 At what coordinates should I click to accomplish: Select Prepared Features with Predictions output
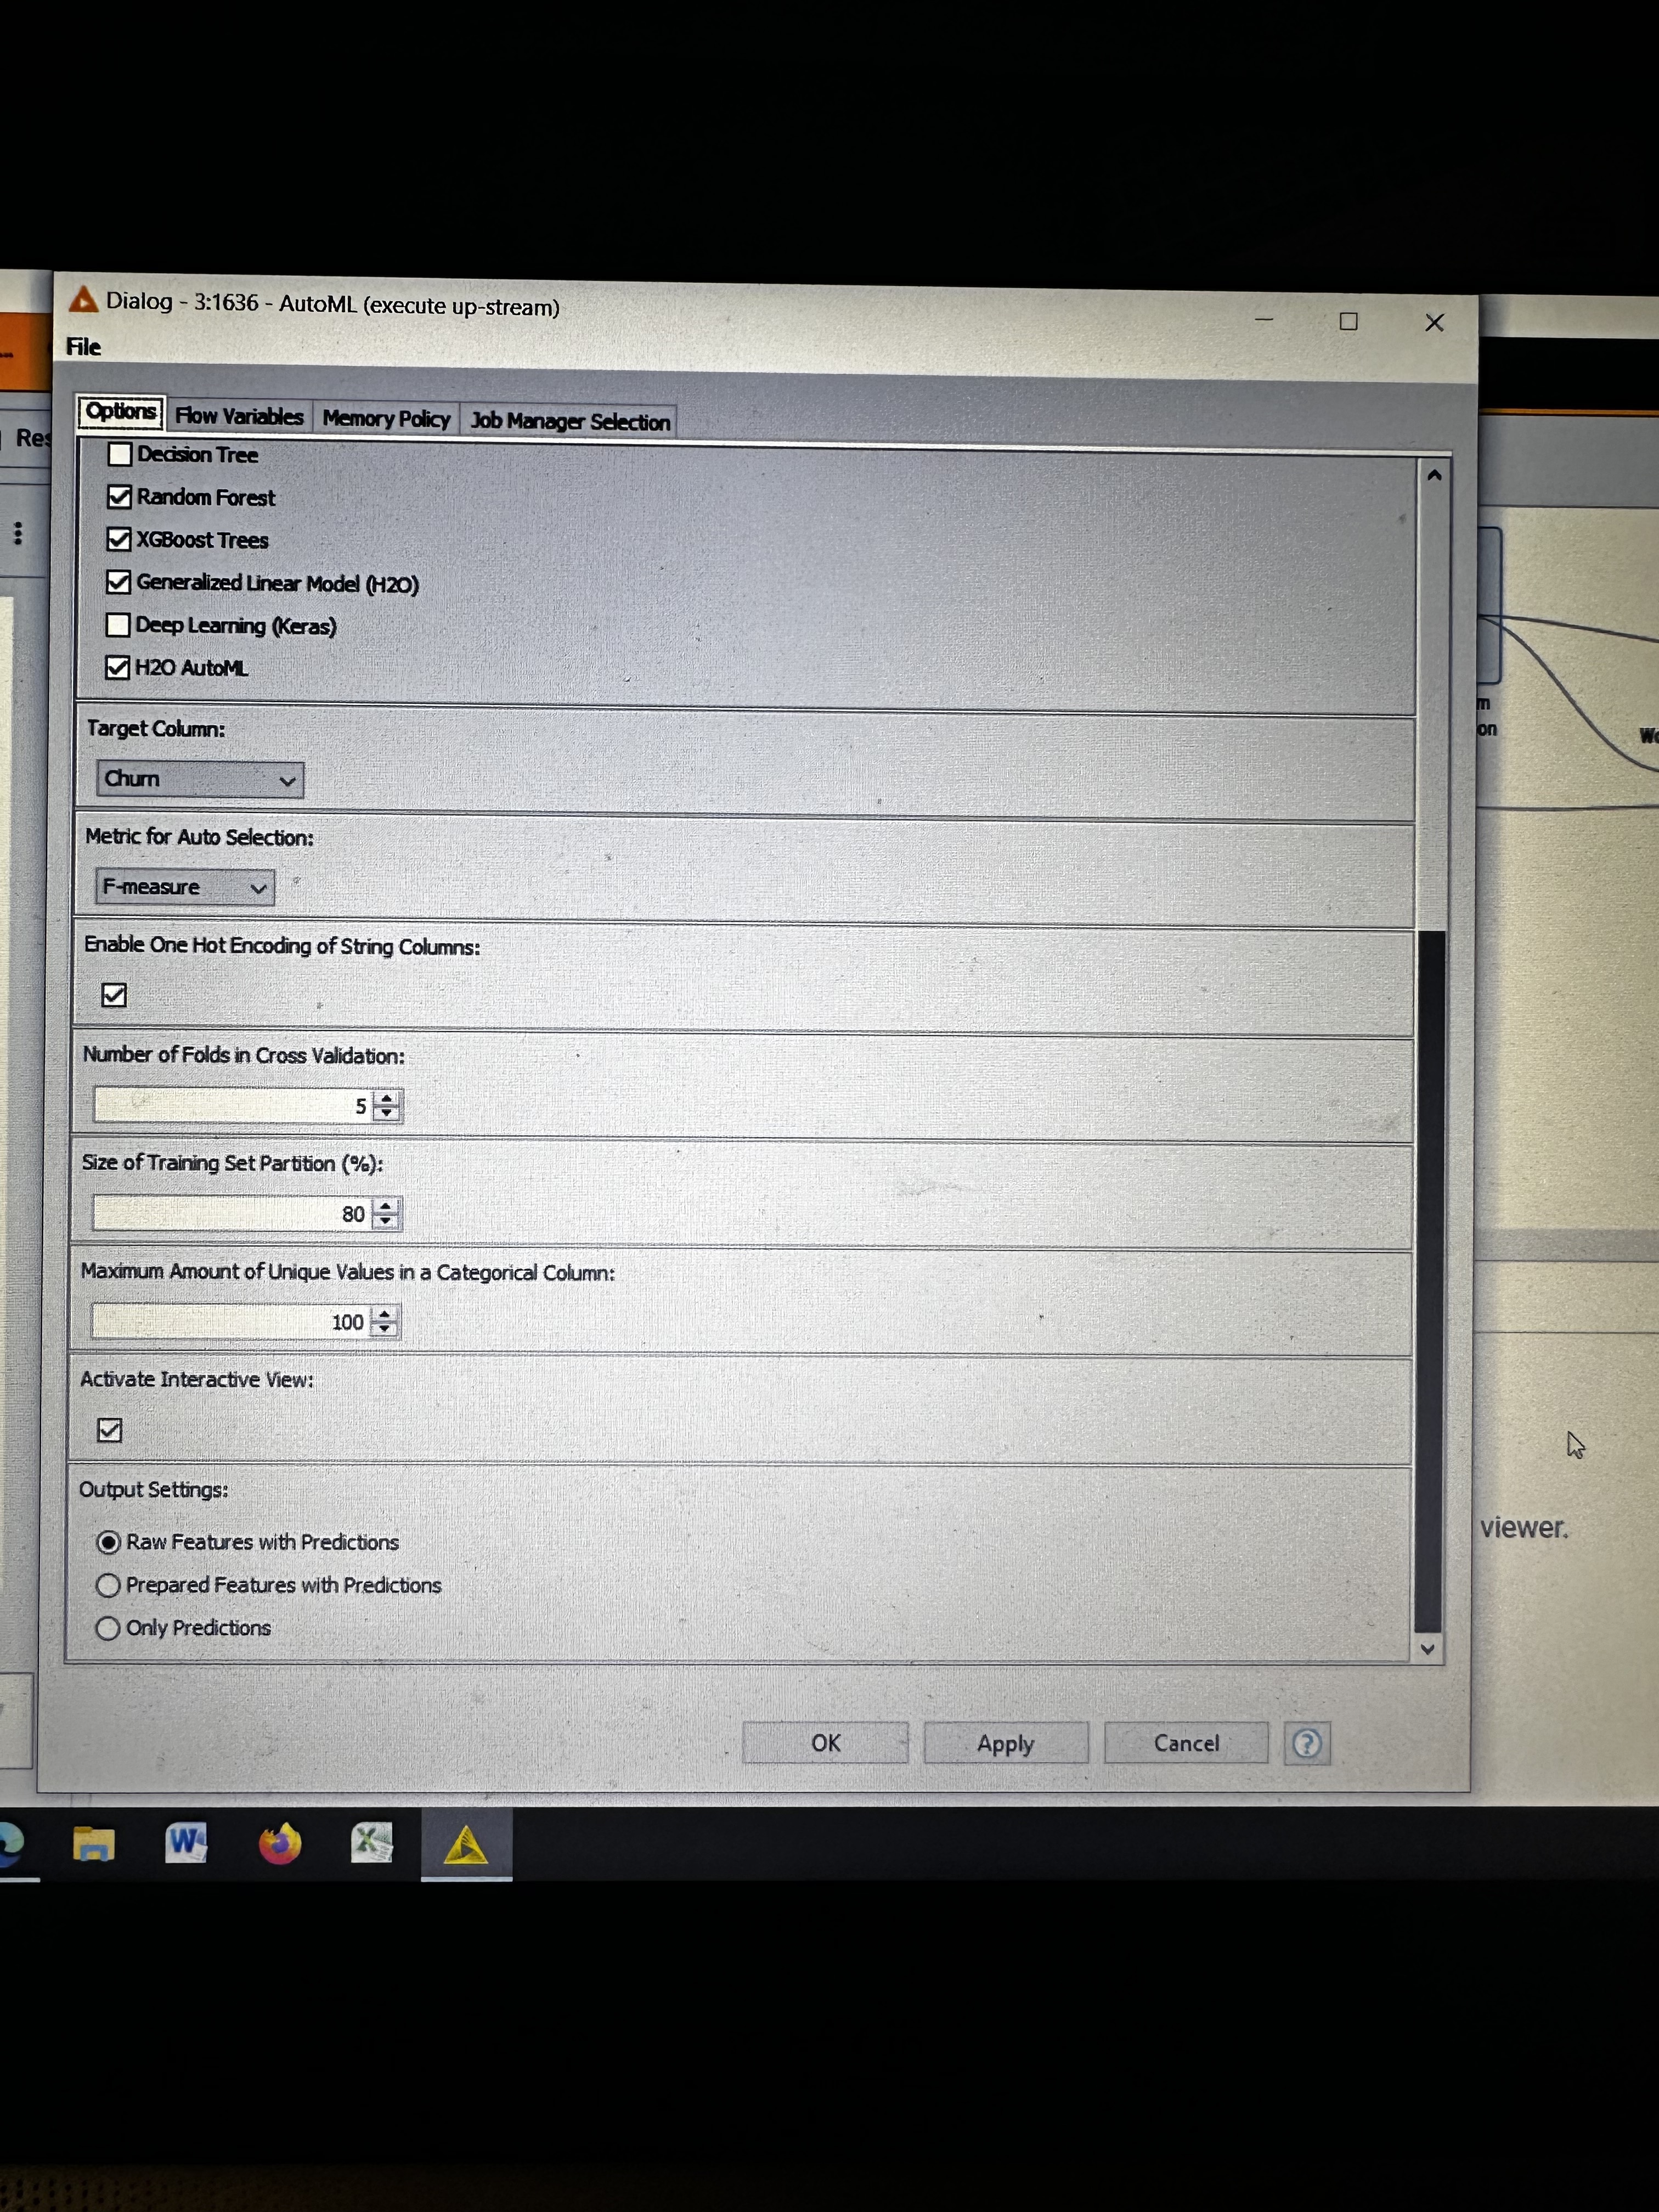click(x=108, y=1585)
